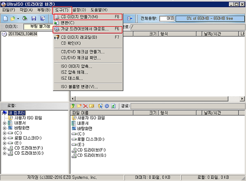Click the local 경로 path field

tap(188, 106)
